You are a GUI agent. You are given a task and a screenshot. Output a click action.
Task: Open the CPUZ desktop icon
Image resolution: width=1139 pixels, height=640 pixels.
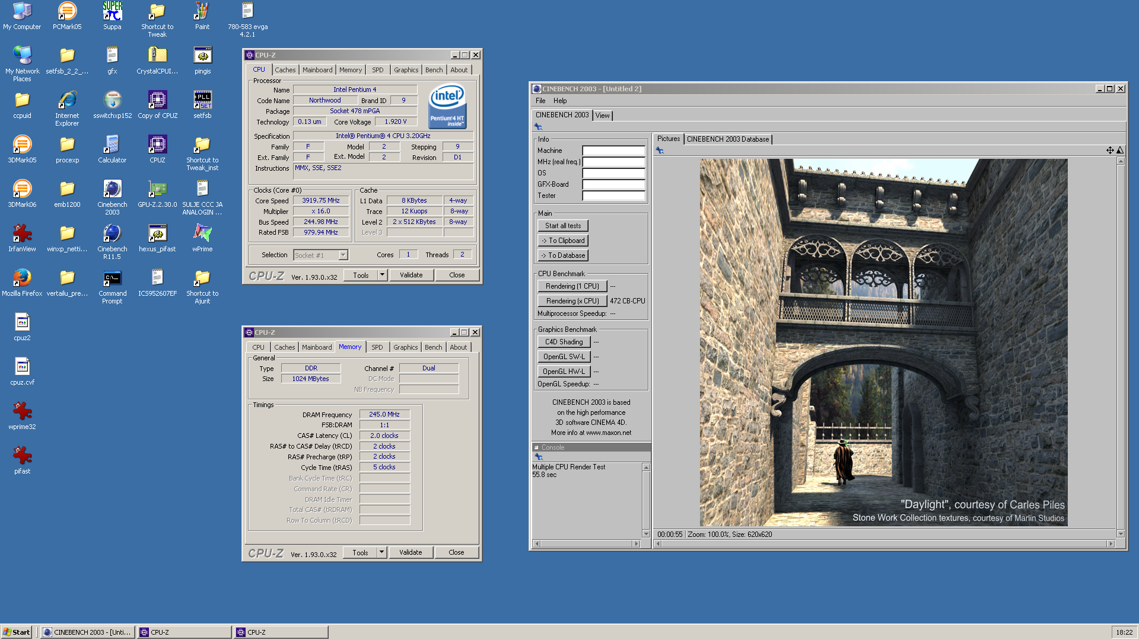[x=157, y=149]
